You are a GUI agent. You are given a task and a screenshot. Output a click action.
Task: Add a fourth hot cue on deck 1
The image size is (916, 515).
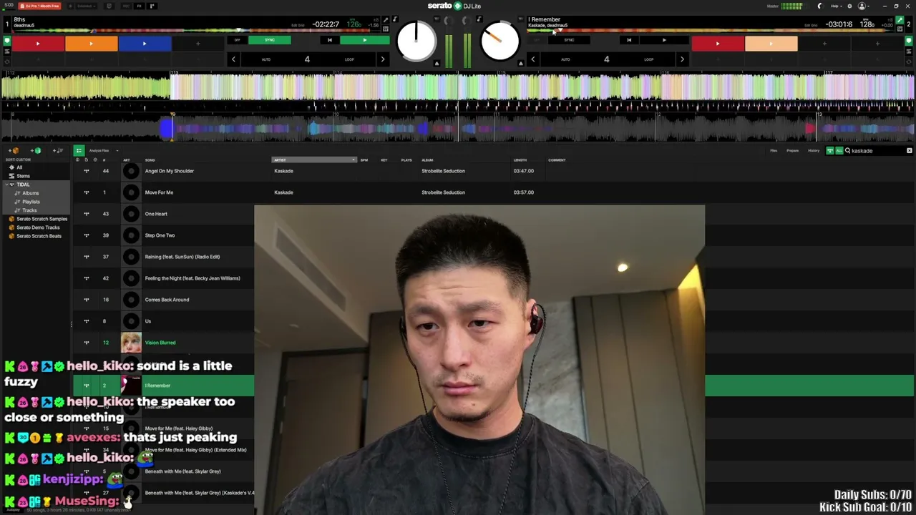pyautogui.click(x=198, y=44)
